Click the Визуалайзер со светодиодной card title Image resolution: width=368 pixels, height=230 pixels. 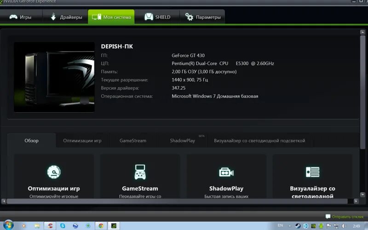(x=312, y=192)
